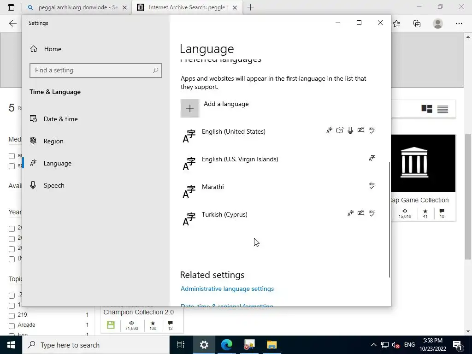Open Administrative language settings link
The width and height of the screenshot is (472, 354).
227,289
